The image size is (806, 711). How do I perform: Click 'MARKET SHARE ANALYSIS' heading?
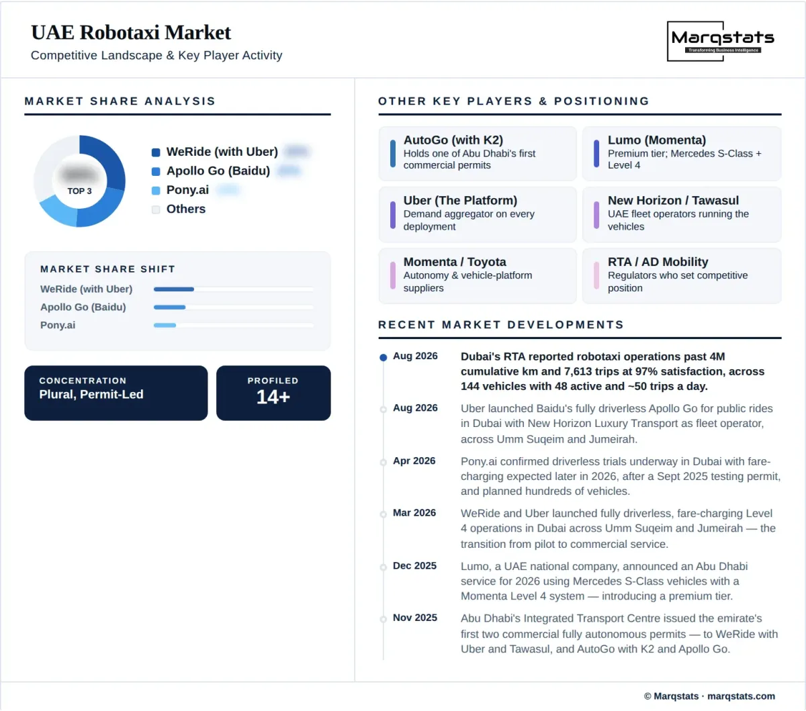point(120,101)
